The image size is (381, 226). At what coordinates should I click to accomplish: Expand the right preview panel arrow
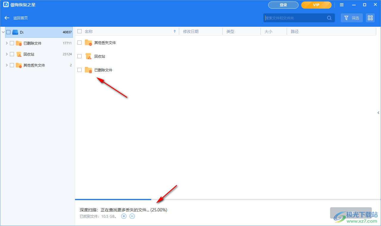coord(378,113)
